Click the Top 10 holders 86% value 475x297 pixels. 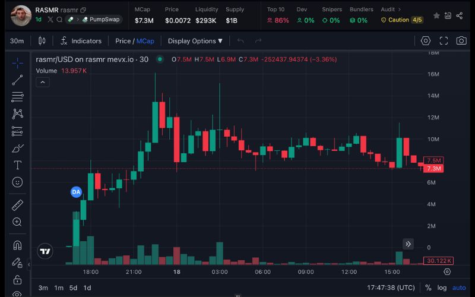coord(278,20)
